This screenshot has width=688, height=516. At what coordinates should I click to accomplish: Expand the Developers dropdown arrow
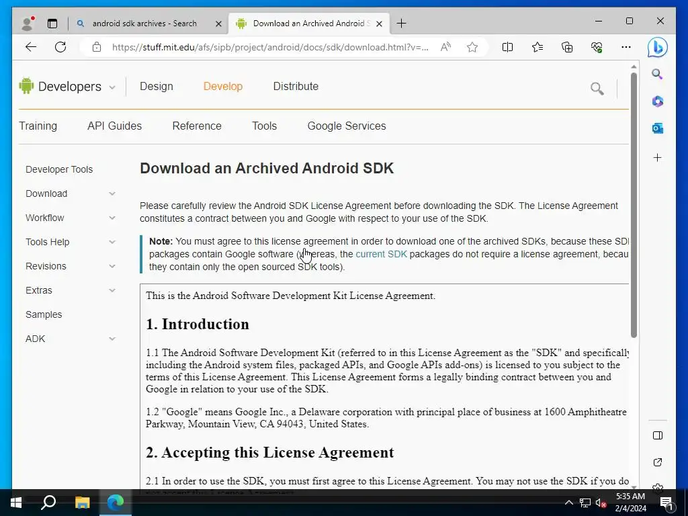point(112,87)
